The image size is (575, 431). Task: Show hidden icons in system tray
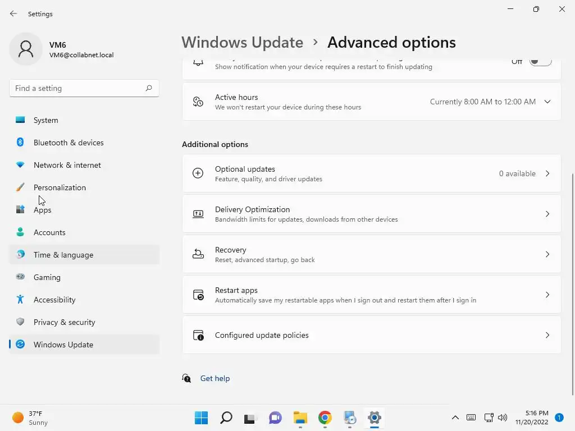(455, 418)
